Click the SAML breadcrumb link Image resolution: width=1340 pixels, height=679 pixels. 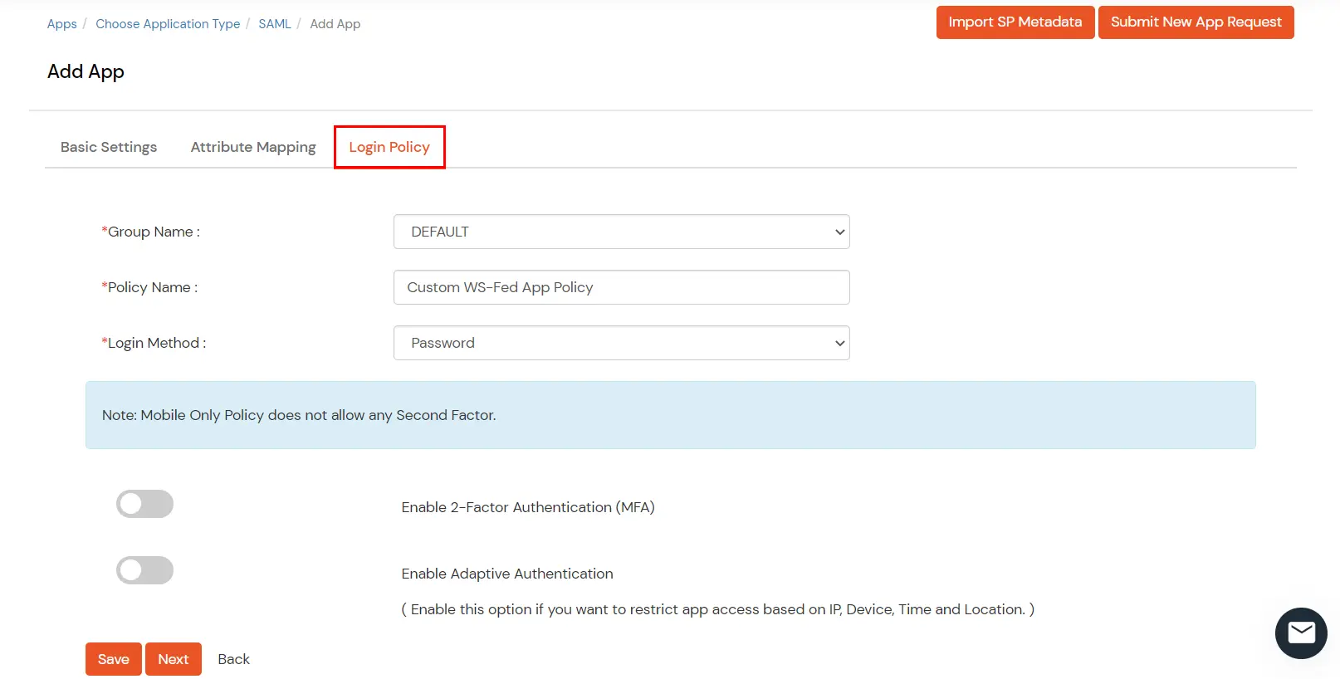tap(275, 24)
